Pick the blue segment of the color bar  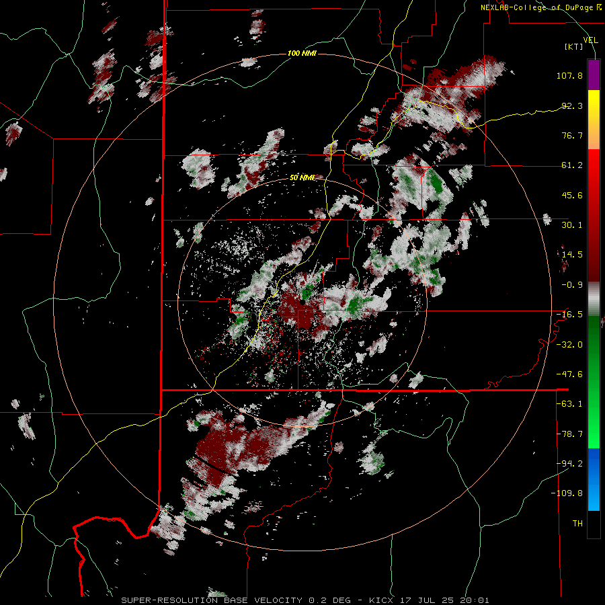pos(594,479)
